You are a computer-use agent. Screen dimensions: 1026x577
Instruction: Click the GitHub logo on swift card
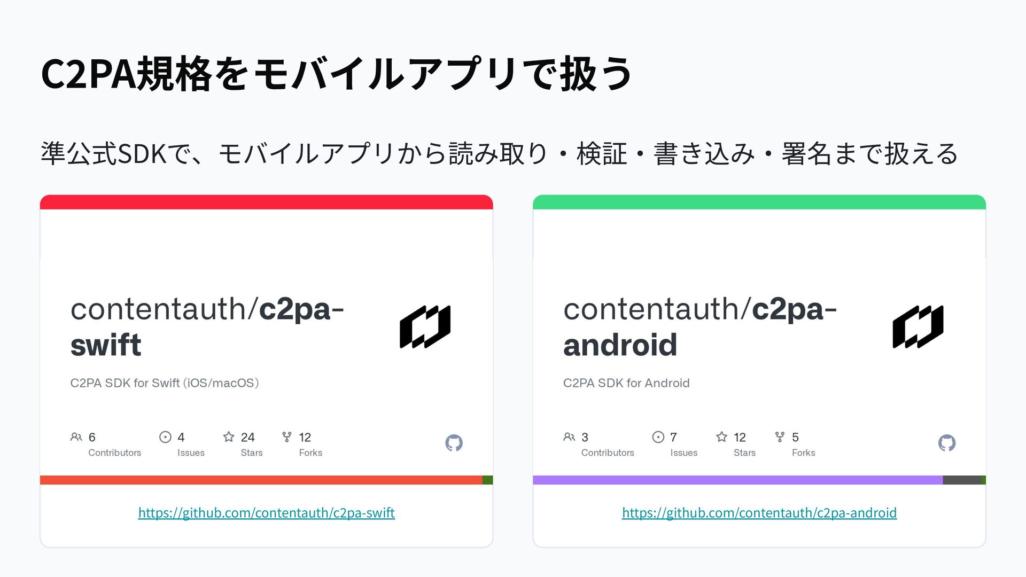coord(454,443)
